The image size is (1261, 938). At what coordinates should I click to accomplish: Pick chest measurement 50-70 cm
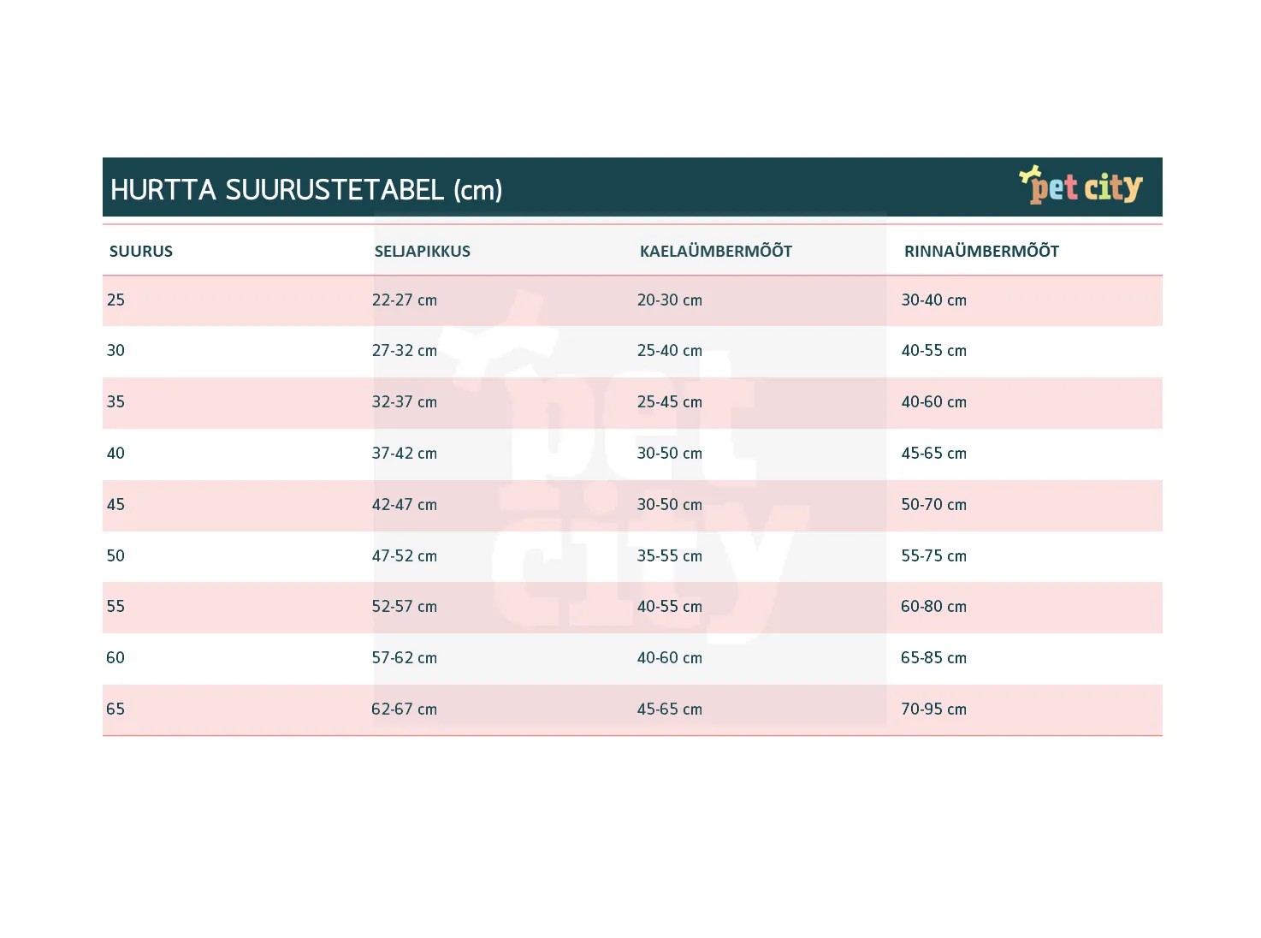coord(934,505)
